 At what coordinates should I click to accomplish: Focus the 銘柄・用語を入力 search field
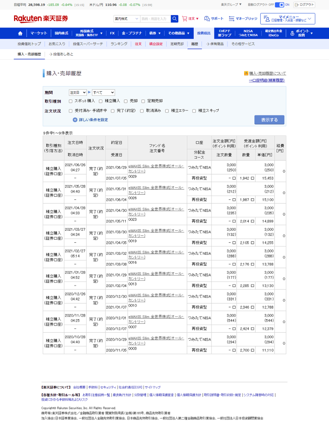[155, 19]
